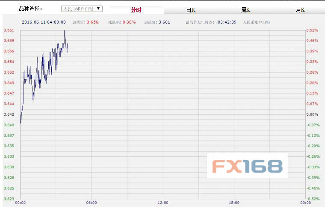The height and width of the screenshot is (209, 325).
Task: Click the 3.623 bottom left price label
Action: 9,199
